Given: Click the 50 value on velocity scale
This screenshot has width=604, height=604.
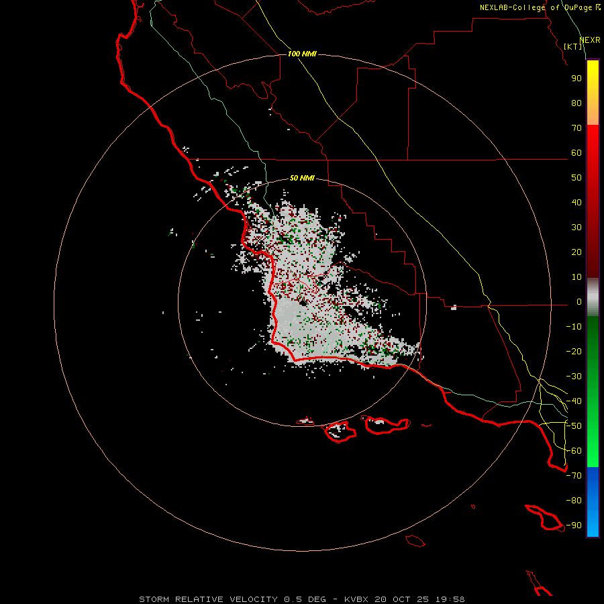Looking at the screenshot, I should (576, 178).
